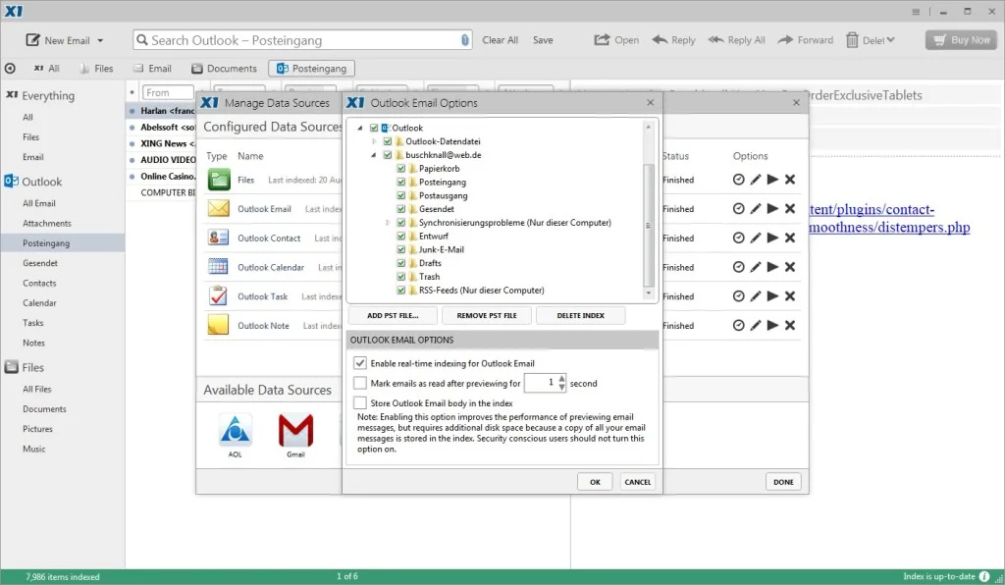This screenshot has width=1005, height=585.
Task: Click OK in Outlook Email Options
Action: 595,482
